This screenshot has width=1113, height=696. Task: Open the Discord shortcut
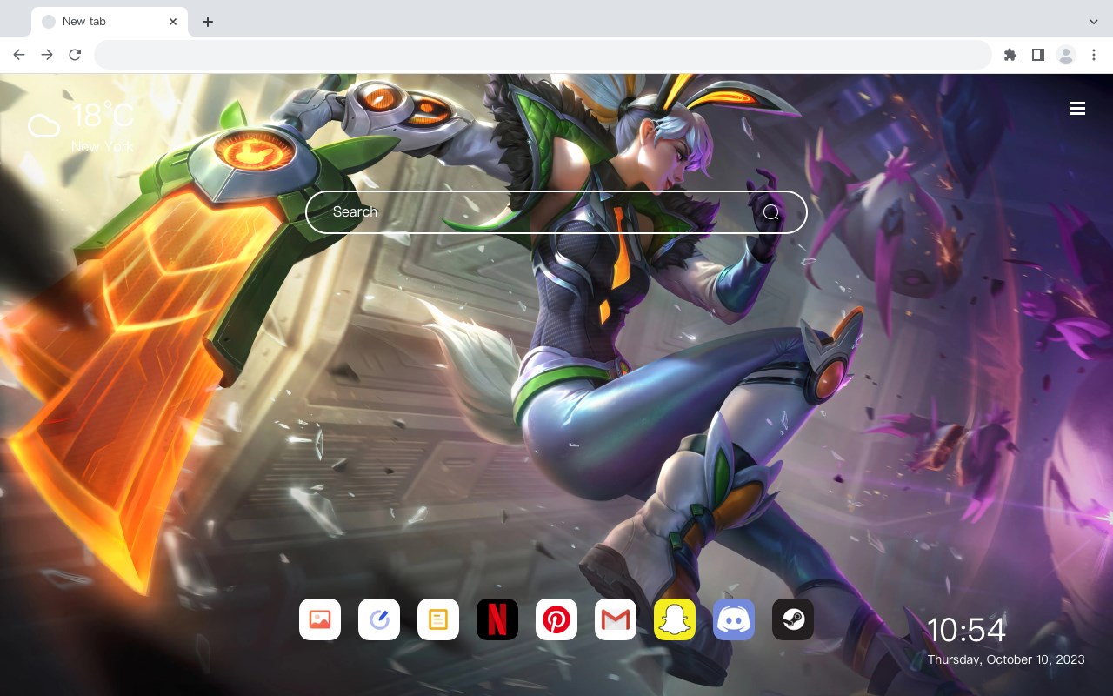click(x=734, y=619)
